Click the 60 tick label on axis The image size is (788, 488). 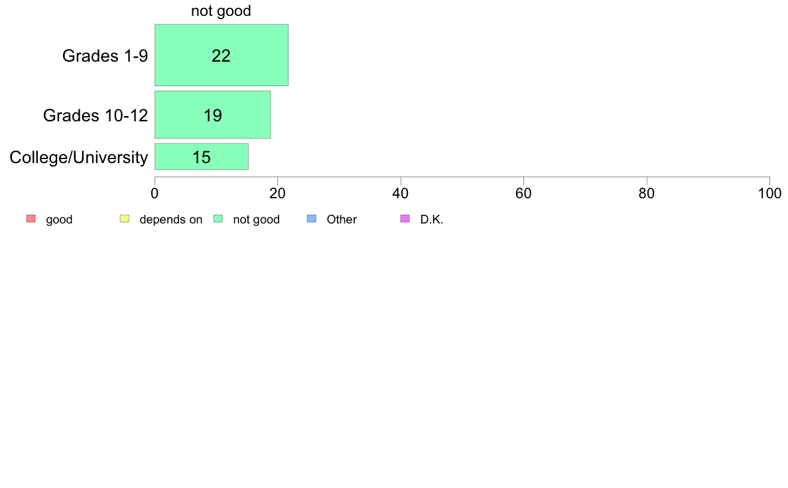click(x=523, y=194)
